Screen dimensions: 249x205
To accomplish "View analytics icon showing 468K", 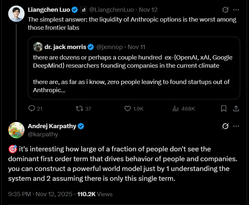I will click(x=176, y=109).
